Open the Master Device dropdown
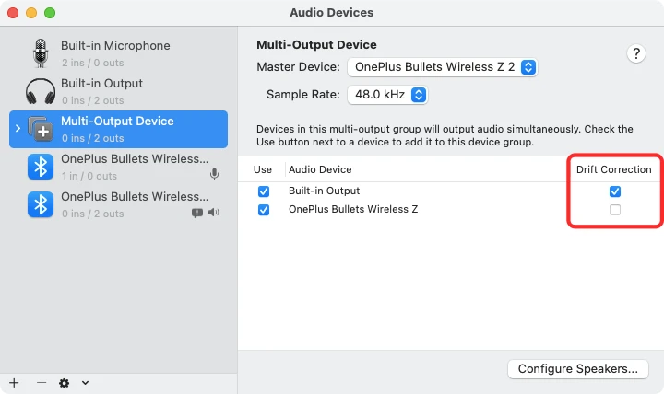 point(442,67)
